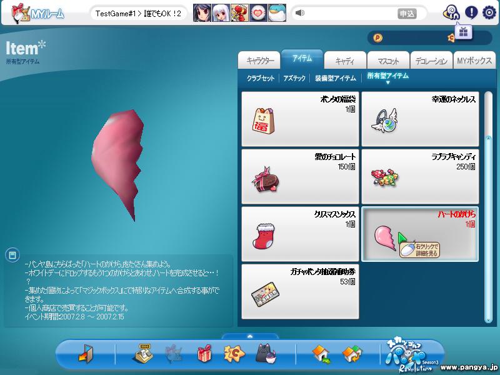Open the swirl 'in' icon at top right
Image resolution: width=500 pixels, height=375 pixels.
coord(451,13)
